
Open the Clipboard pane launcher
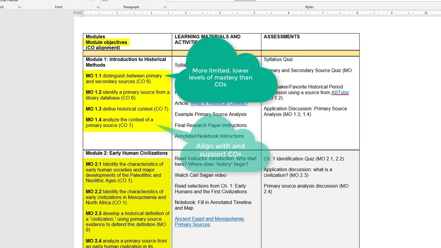[19, 7]
